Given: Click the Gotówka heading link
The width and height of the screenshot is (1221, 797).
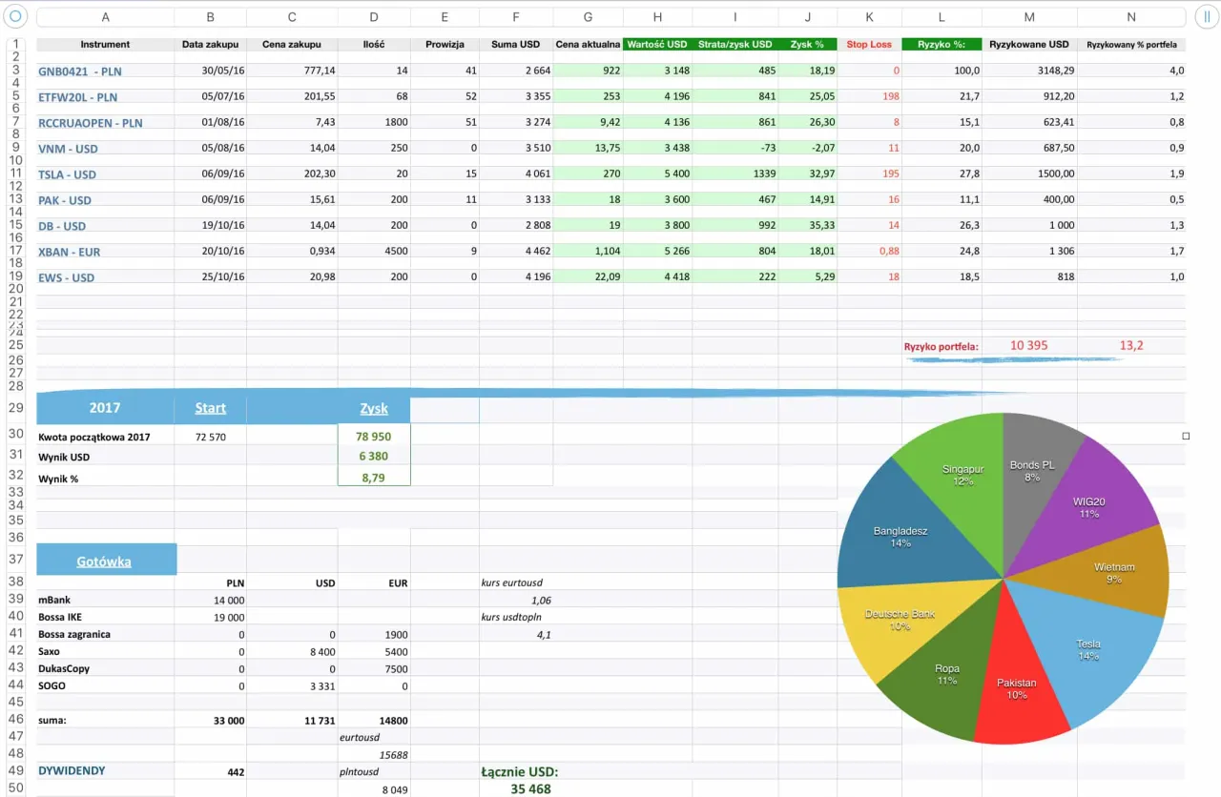Looking at the screenshot, I should (x=104, y=562).
